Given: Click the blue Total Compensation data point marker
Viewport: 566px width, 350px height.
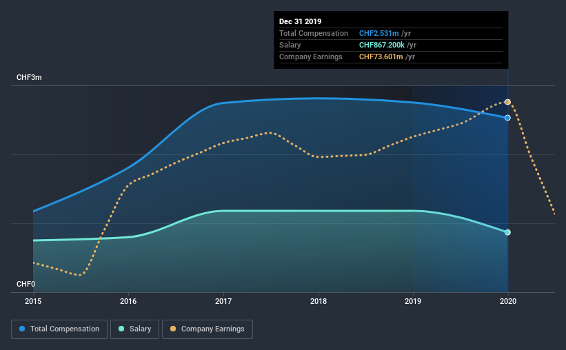Looking at the screenshot, I should pyautogui.click(x=507, y=118).
